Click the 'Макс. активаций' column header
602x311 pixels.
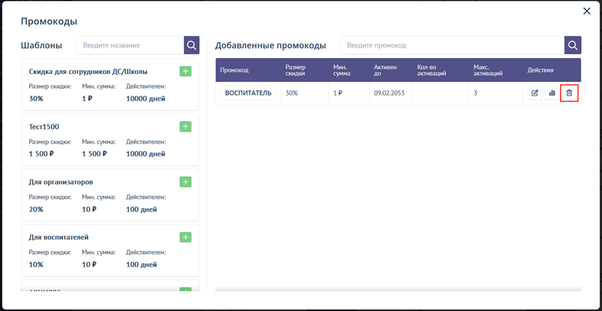click(488, 70)
